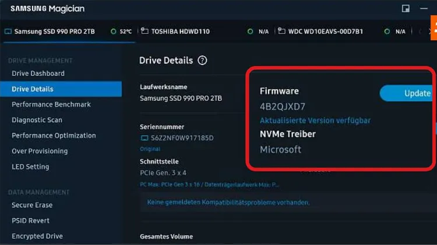Open Performance Benchmark page
Screen dimensions: 437x245
pos(51,105)
